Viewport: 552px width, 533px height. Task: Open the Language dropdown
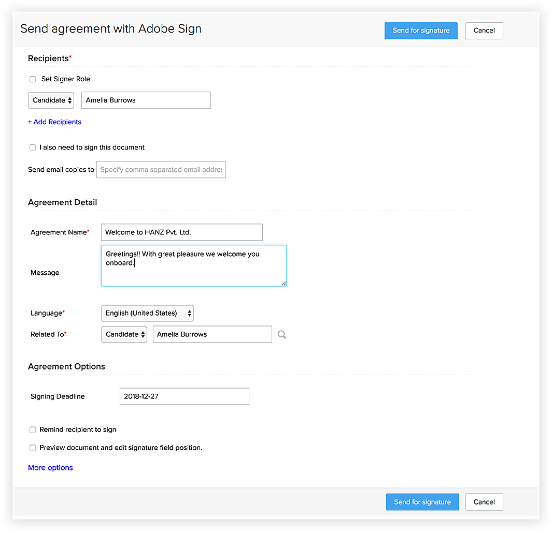pyautogui.click(x=147, y=313)
